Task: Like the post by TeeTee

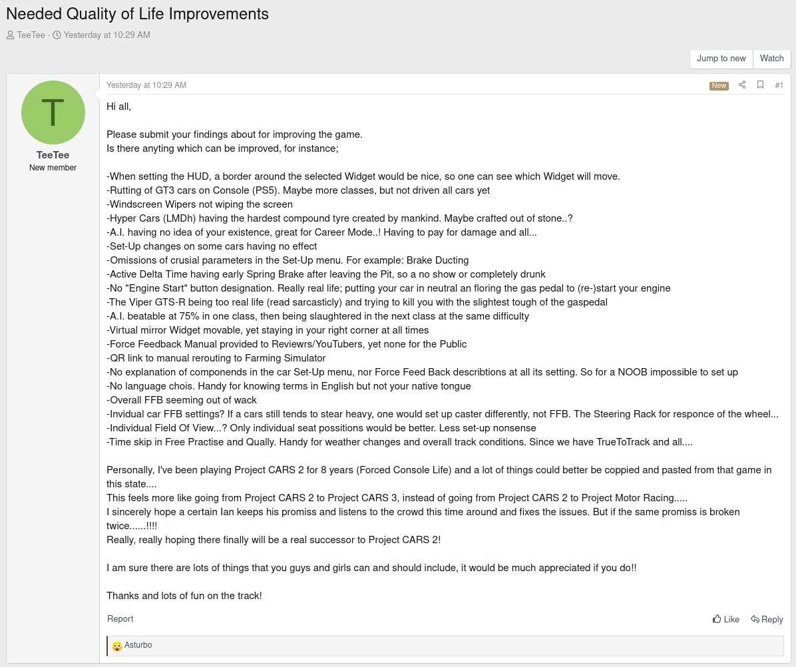Action: (725, 619)
